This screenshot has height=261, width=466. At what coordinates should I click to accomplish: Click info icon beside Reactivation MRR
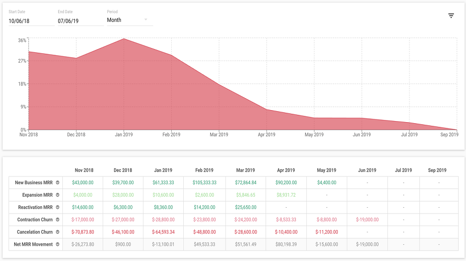coord(58,207)
